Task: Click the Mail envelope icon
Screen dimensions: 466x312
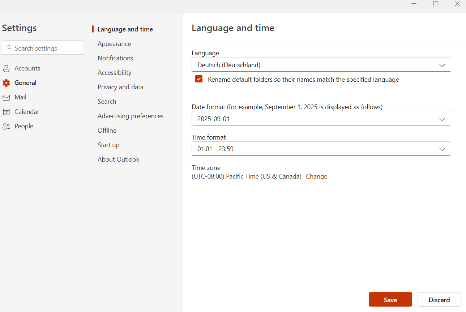Action: click(6, 97)
